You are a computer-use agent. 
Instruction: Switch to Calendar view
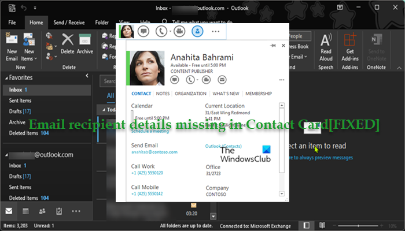(x=25, y=211)
